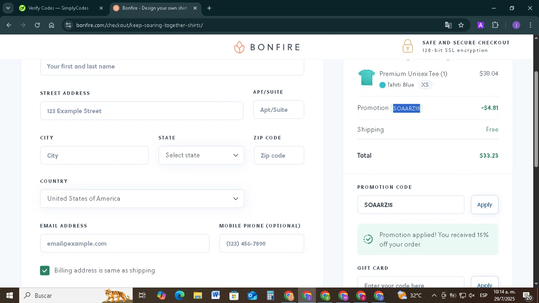Bookmark this page with star icon
Viewport: 539px width, 303px height.
coord(461,25)
